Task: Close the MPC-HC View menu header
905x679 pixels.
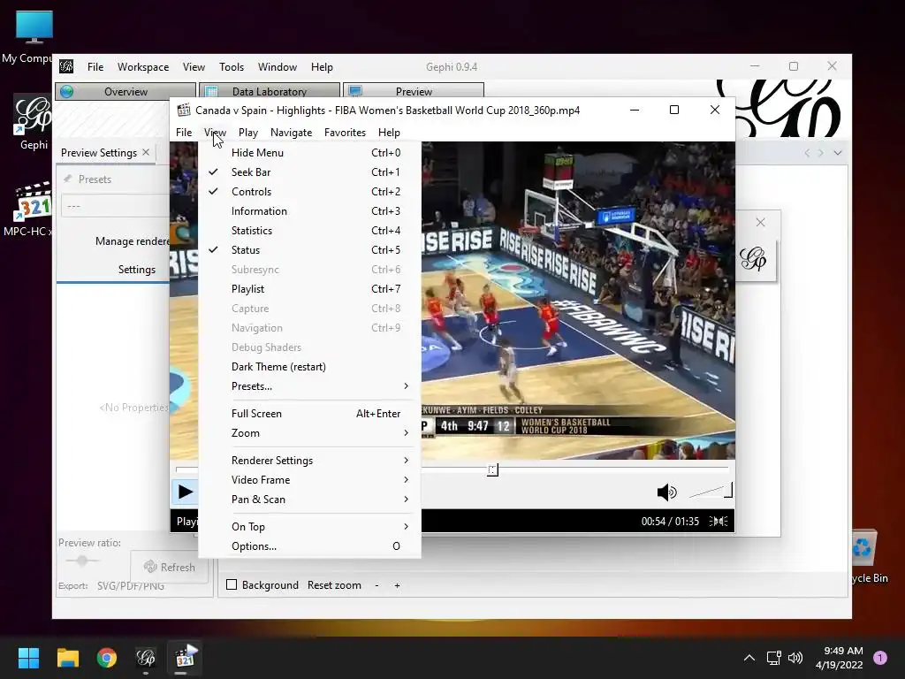Action: click(215, 133)
